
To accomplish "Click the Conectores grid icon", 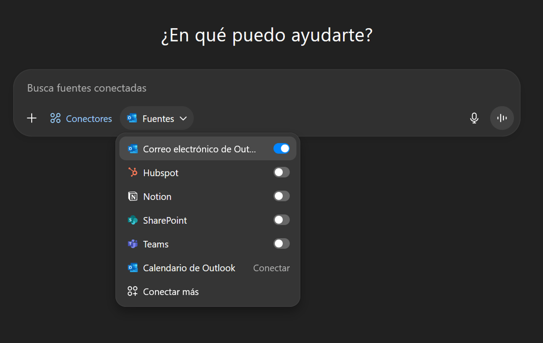I will click(56, 119).
